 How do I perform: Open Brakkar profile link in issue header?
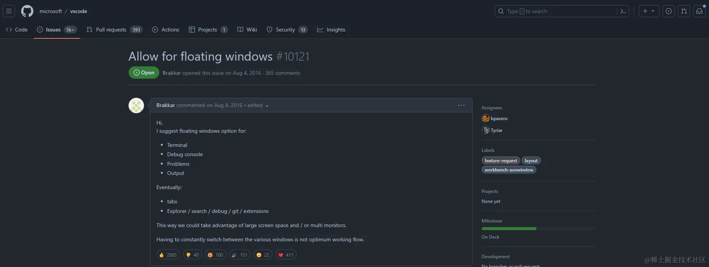tap(172, 73)
